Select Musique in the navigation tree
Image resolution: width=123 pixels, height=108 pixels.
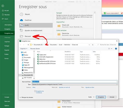(x=25, y=63)
